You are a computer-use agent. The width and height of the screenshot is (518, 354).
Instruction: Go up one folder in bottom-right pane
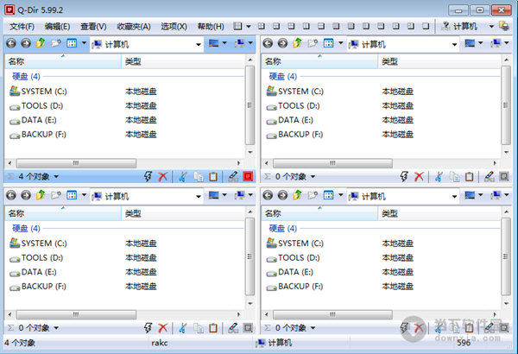[297, 195]
